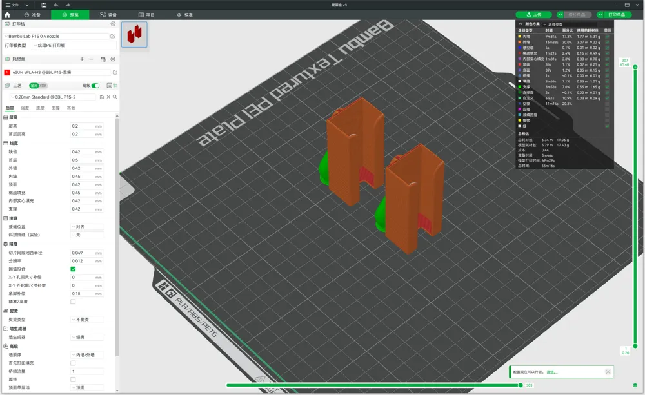Open the printer preset dropdown
This screenshot has width=645, height=395.
pyautogui.click(x=57, y=36)
